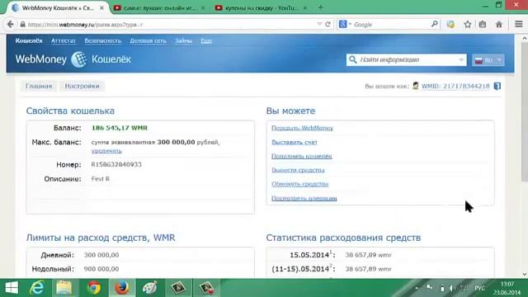Open File Explorer from the taskbar
This screenshot has height=297, width=528.
click(x=64, y=288)
